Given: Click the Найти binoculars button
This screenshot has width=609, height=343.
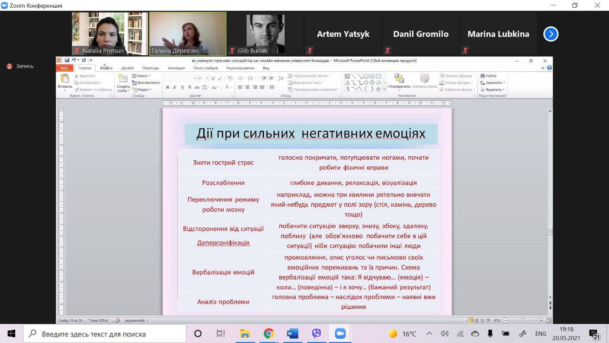Looking at the screenshot, I should [488, 76].
